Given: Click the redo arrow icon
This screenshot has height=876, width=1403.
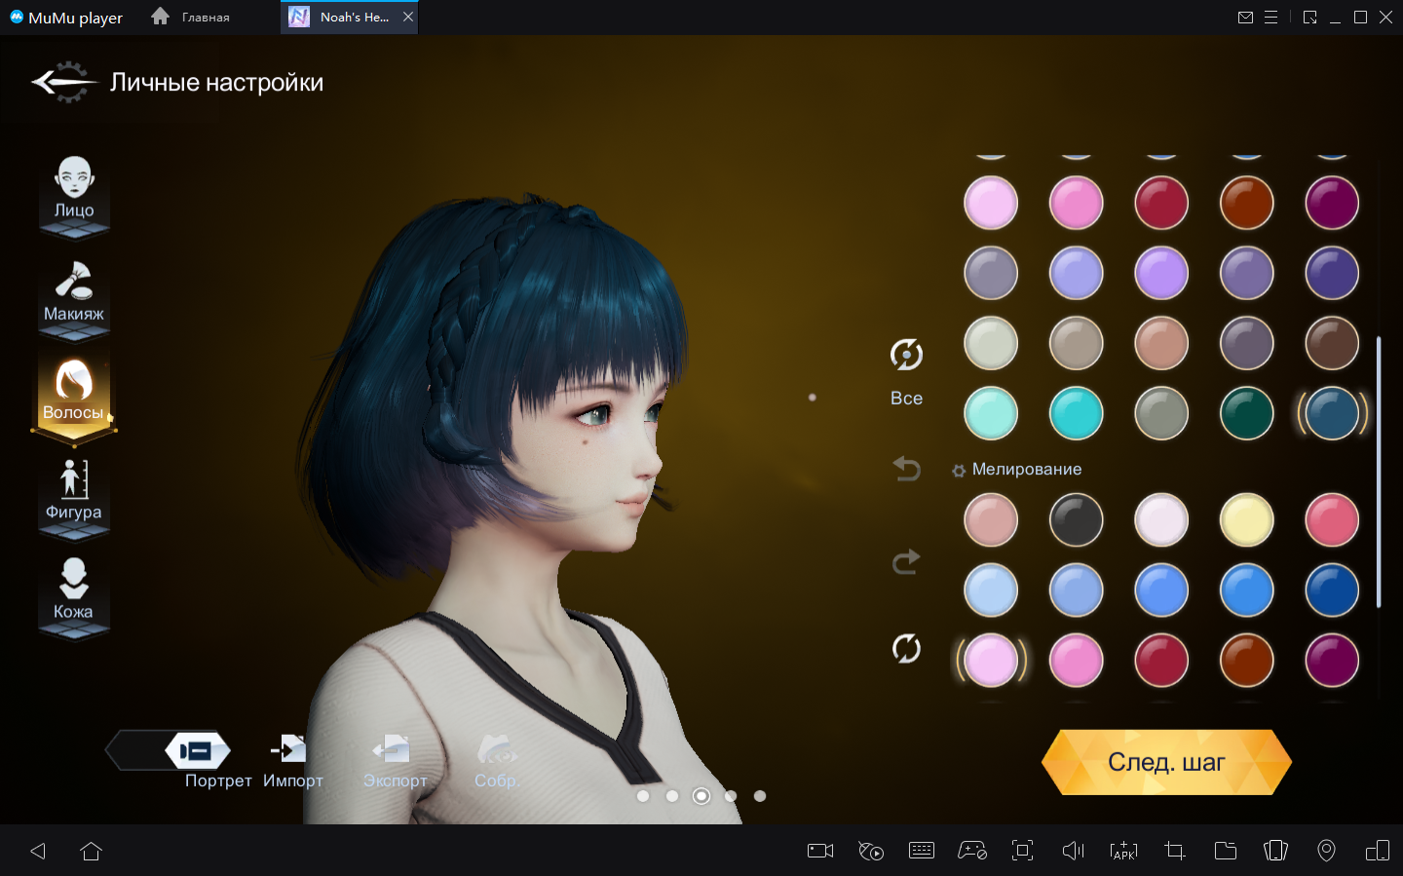Looking at the screenshot, I should [906, 562].
